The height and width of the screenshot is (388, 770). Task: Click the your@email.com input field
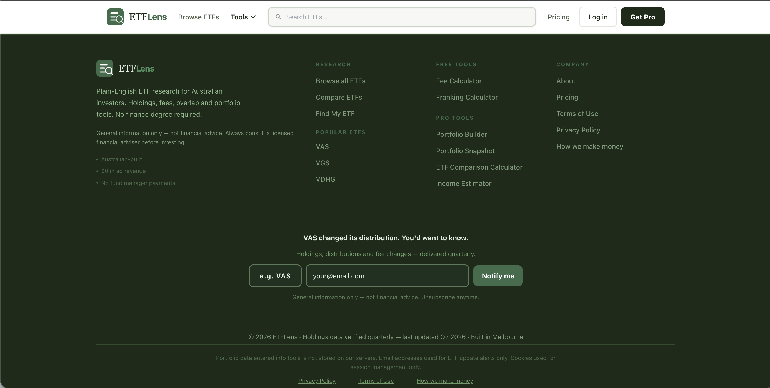(387, 276)
